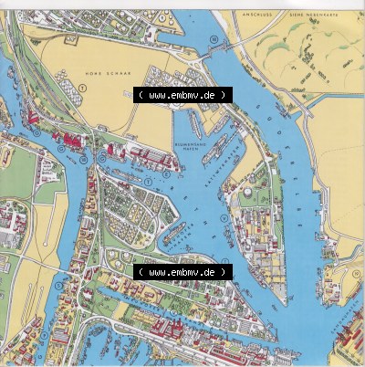Image resolution: width=365 pixels, height=367 pixels.
Task: Click the circled 18 marker in the channel
Action: pyautogui.click(x=84, y=160)
